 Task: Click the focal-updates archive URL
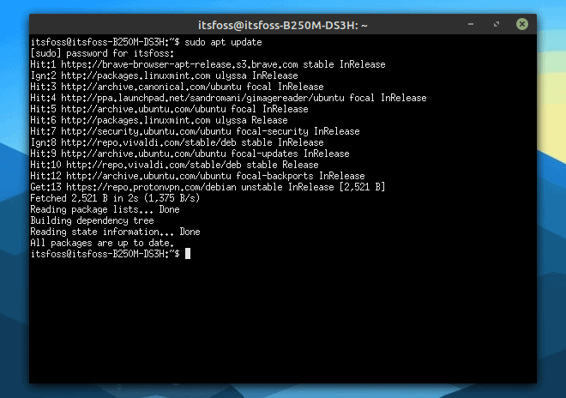[x=143, y=154]
